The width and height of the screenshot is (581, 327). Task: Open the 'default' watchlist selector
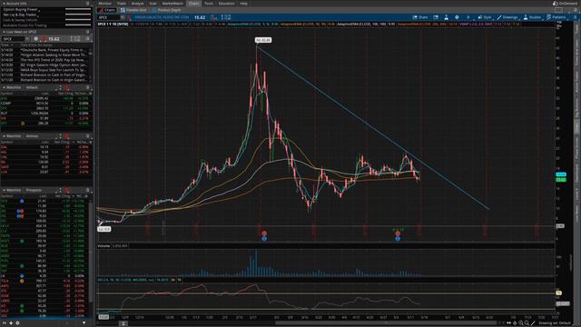click(x=32, y=87)
